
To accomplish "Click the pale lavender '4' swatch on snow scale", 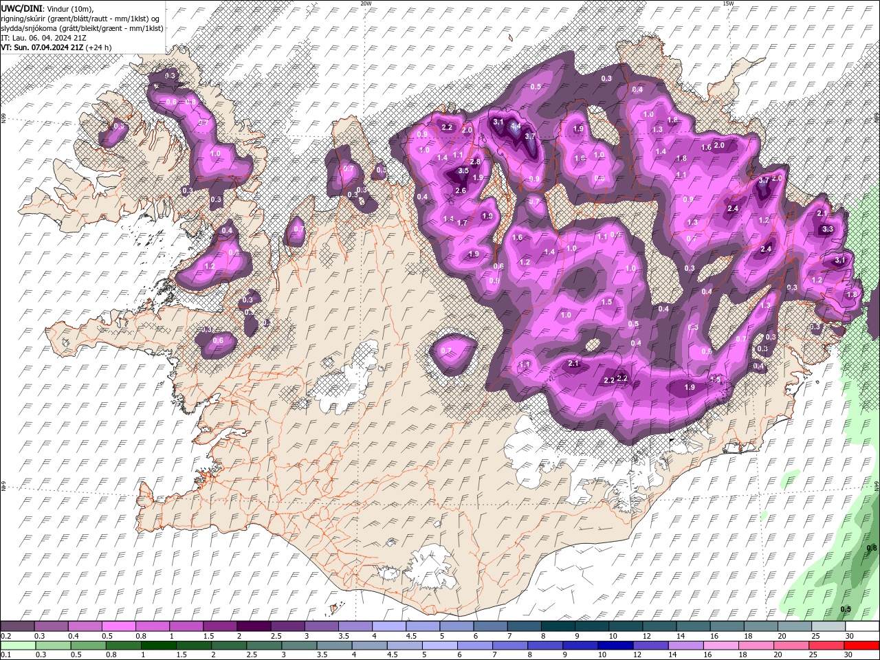I will (x=389, y=626).
